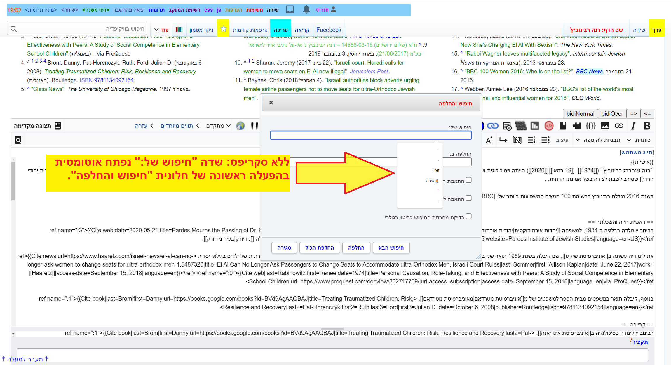Open 'תצוגה מקדימה' preview button
This screenshot has width=671, height=365.
tap(37, 126)
